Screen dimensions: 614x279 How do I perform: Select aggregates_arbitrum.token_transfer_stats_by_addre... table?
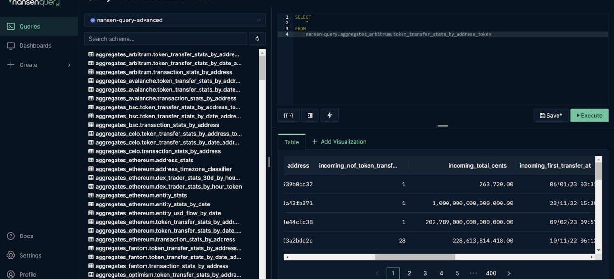(x=164, y=54)
